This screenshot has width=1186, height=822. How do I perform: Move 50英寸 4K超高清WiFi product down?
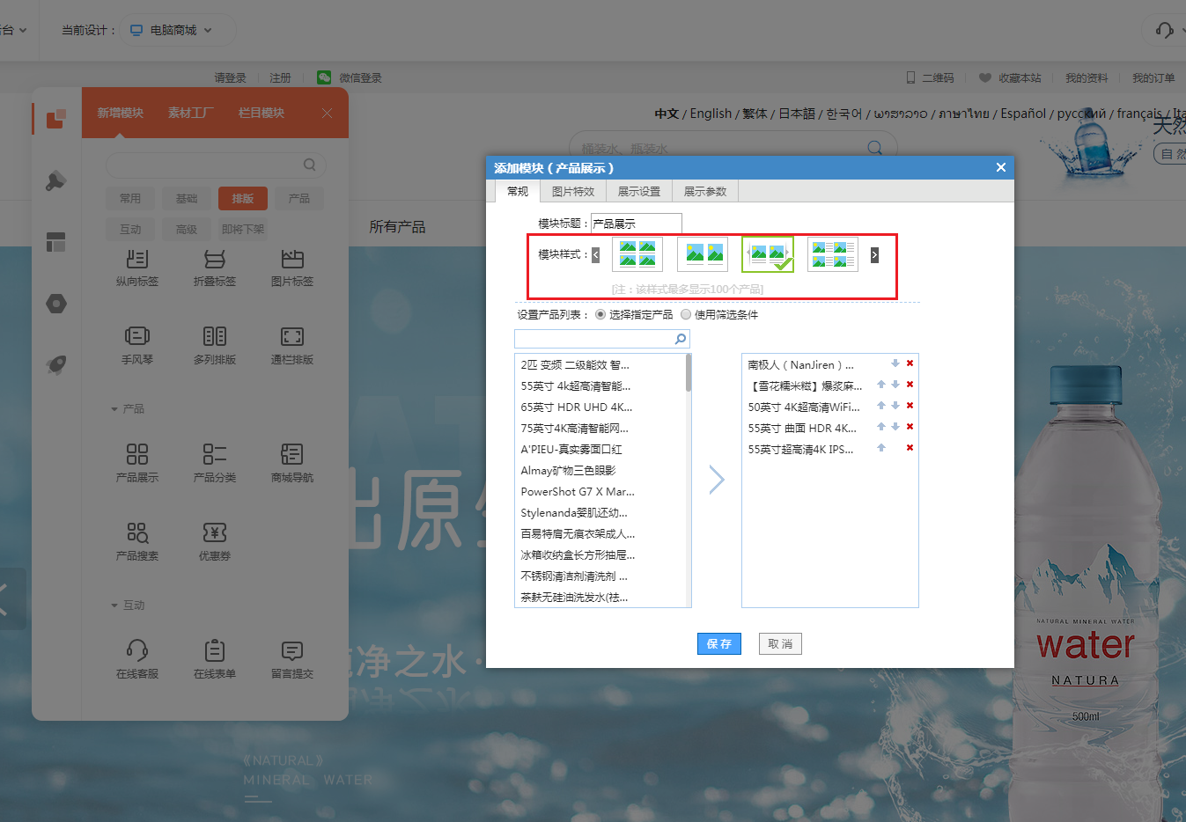[895, 406]
